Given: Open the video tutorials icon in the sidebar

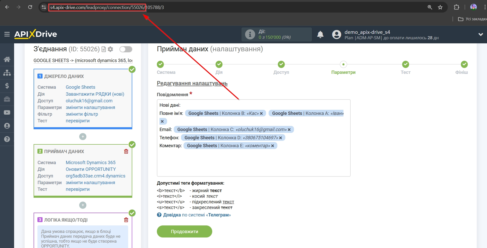Looking at the screenshot, I should (x=7, y=112).
